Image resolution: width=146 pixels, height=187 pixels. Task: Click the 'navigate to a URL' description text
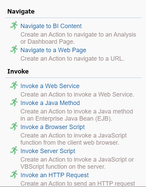point(72,59)
